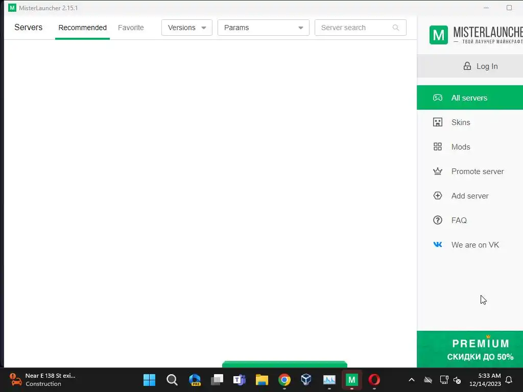Screen dimensions: 523x392
Task: Click the gamepad icon for All servers
Action: (x=438, y=97)
